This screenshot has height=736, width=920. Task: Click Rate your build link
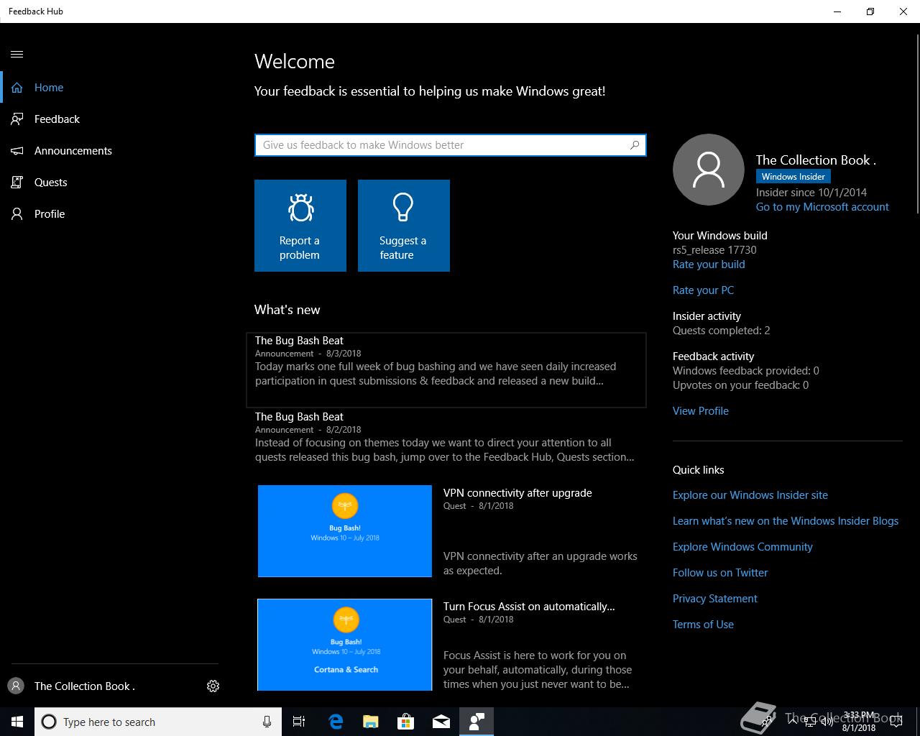(x=709, y=264)
